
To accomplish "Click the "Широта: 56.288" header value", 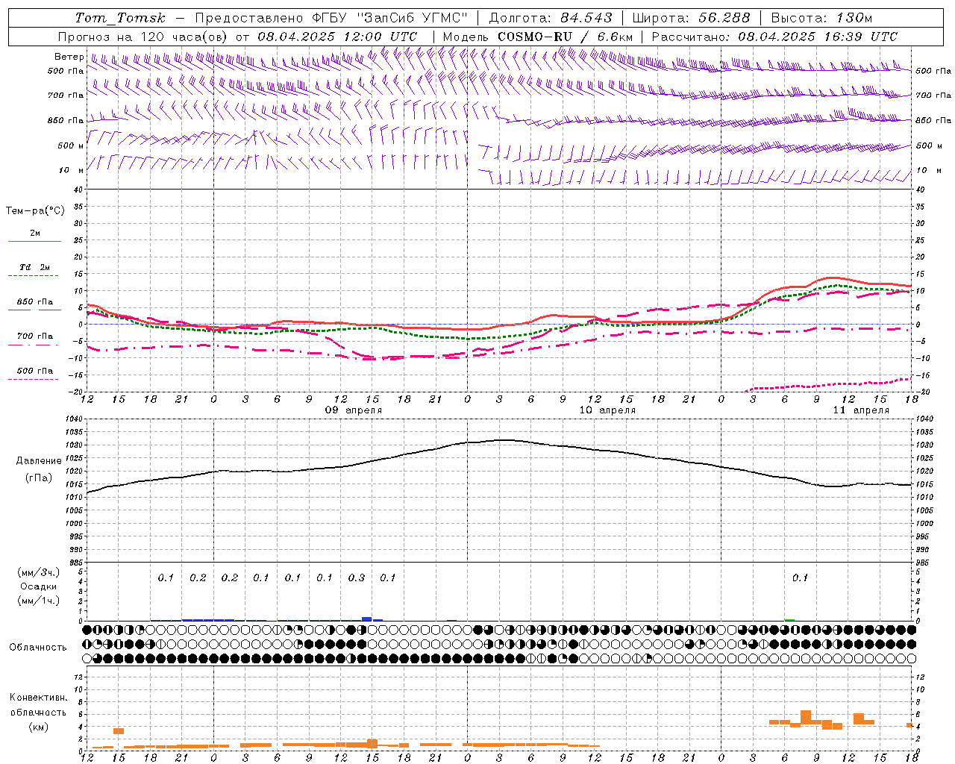I will [691, 18].
